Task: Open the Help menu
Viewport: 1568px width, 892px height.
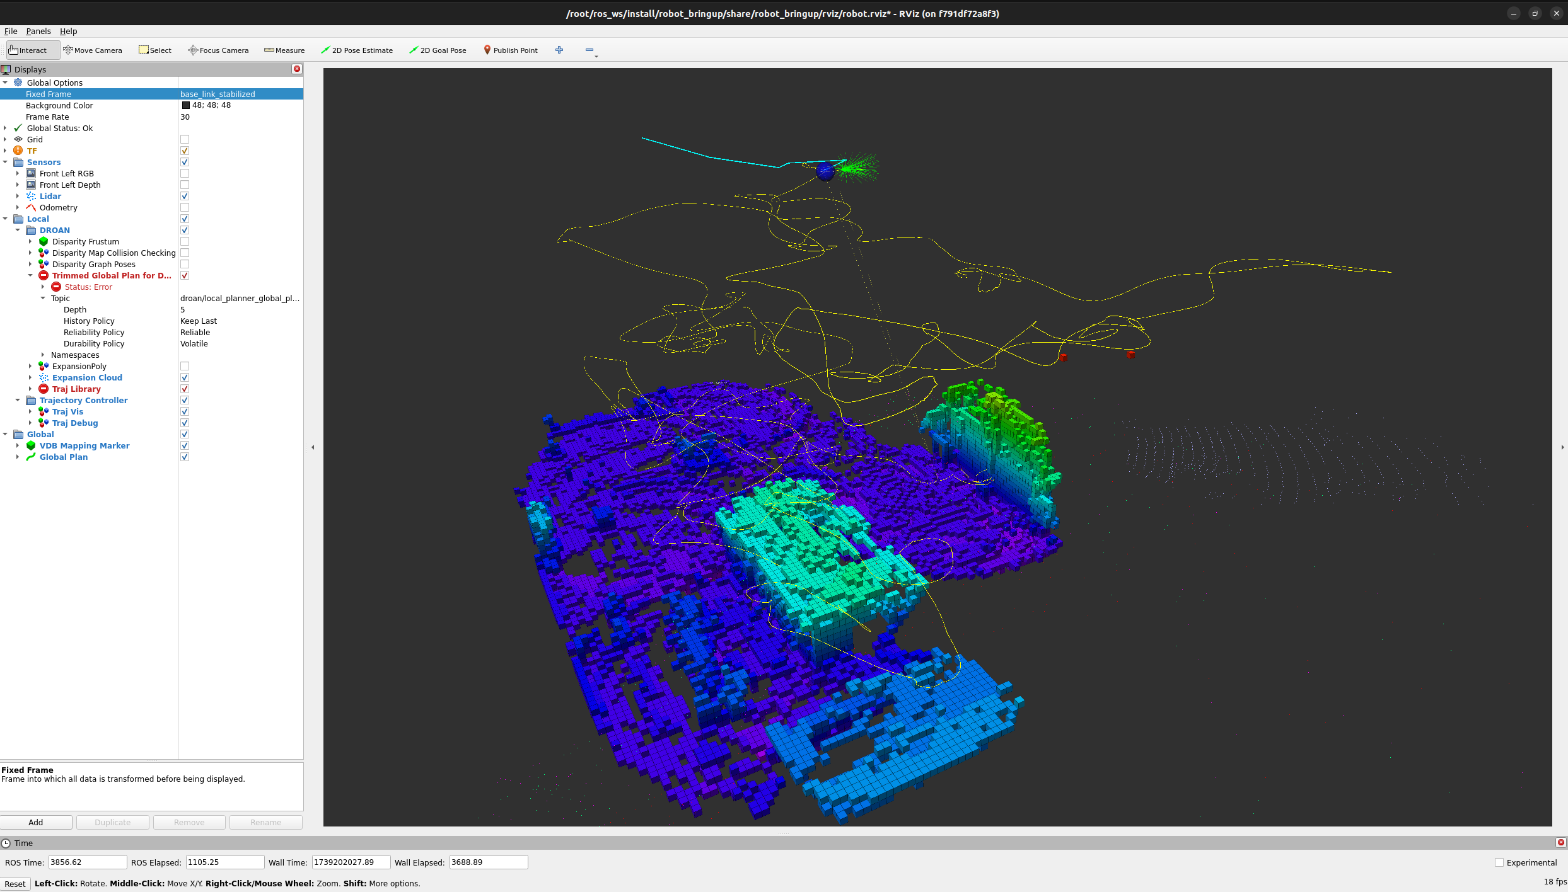Action: (x=68, y=31)
